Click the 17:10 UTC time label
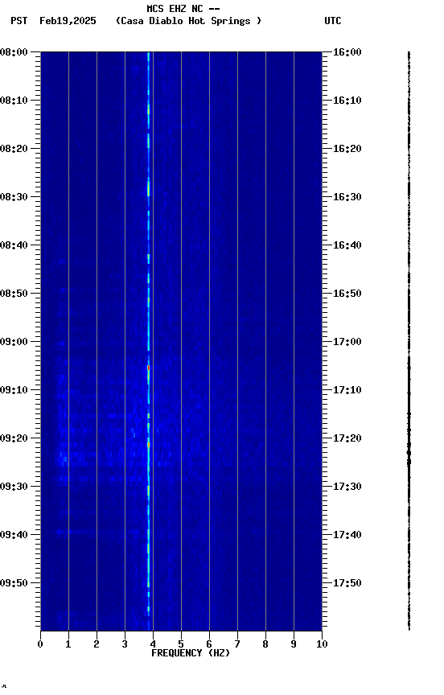The height and width of the screenshot is (695, 444). [x=347, y=390]
